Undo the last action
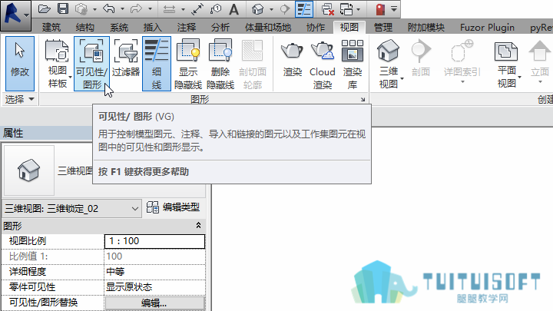This screenshot has width=553, height=311. click(x=109, y=8)
